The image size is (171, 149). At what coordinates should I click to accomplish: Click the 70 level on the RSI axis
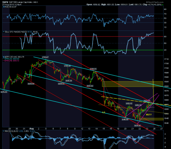[x=165, y=14]
